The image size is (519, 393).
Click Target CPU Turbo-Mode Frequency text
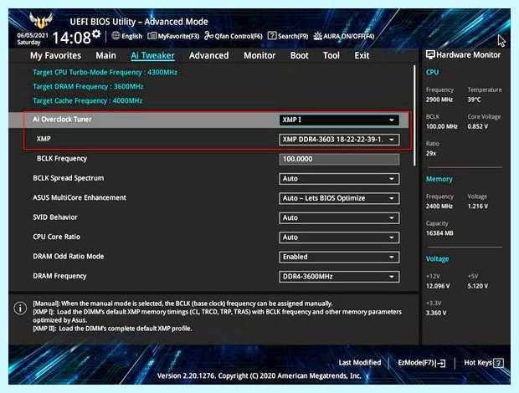(x=105, y=73)
